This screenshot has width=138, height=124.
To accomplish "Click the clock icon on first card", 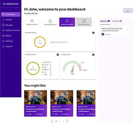I will (x=35, y=114).
